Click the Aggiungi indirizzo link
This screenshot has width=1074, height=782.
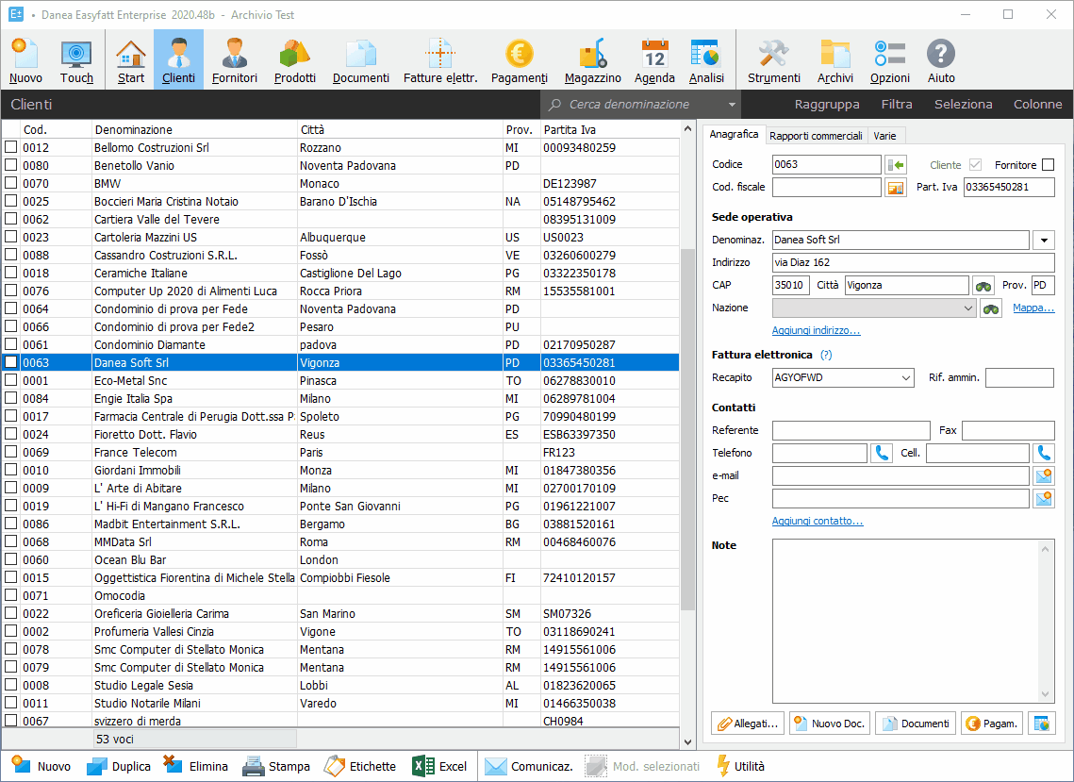coord(816,330)
